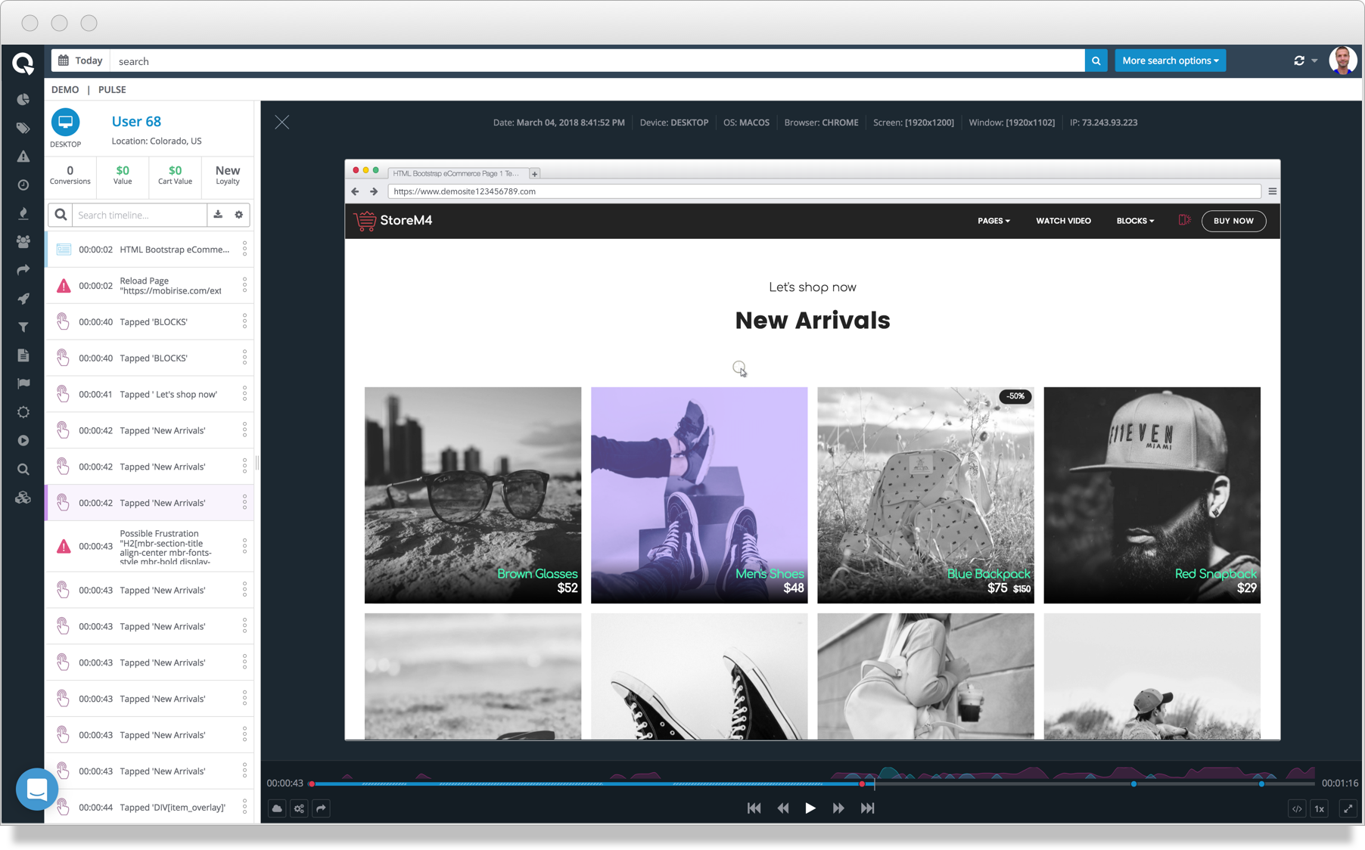Click the blue search submit button

1096,60
